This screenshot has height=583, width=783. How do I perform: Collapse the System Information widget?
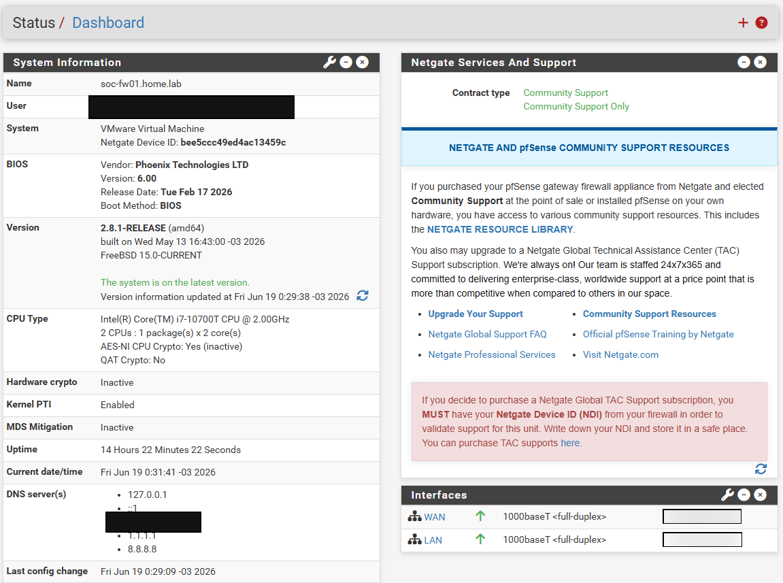coord(346,62)
